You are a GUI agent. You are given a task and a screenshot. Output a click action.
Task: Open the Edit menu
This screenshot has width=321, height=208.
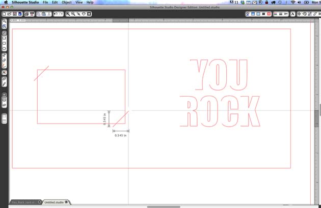[55, 3]
